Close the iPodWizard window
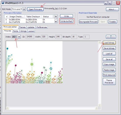The image size is (121, 115). click(x=118, y=3)
